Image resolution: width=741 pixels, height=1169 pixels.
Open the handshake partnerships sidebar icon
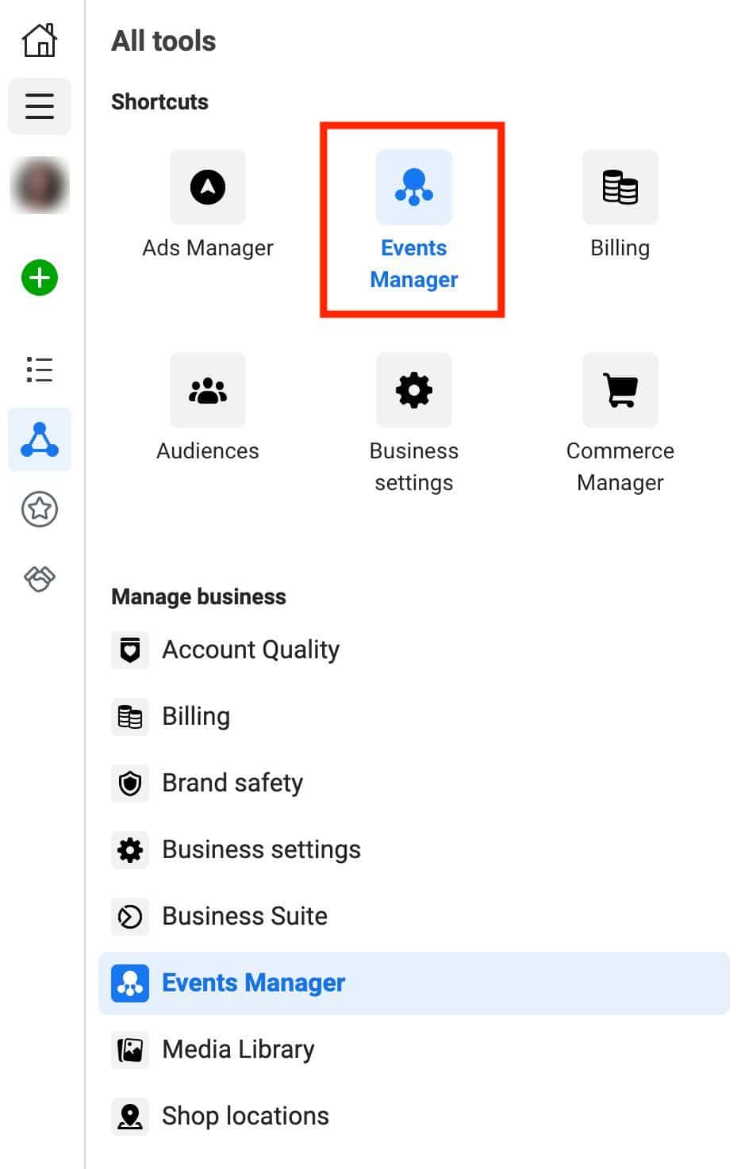pos(39,579)
